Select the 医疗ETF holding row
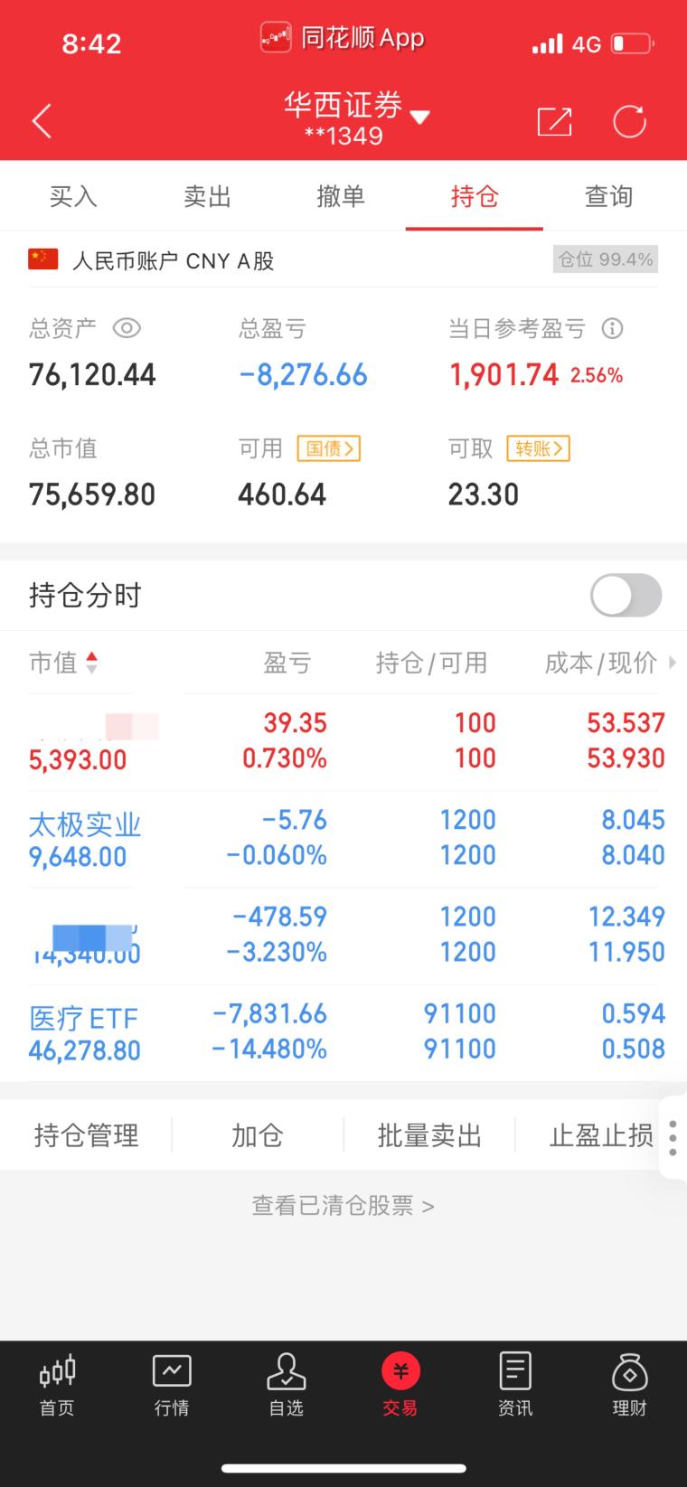The width and height of the screenshot is (687, 1487). (x=343, y=1032)
